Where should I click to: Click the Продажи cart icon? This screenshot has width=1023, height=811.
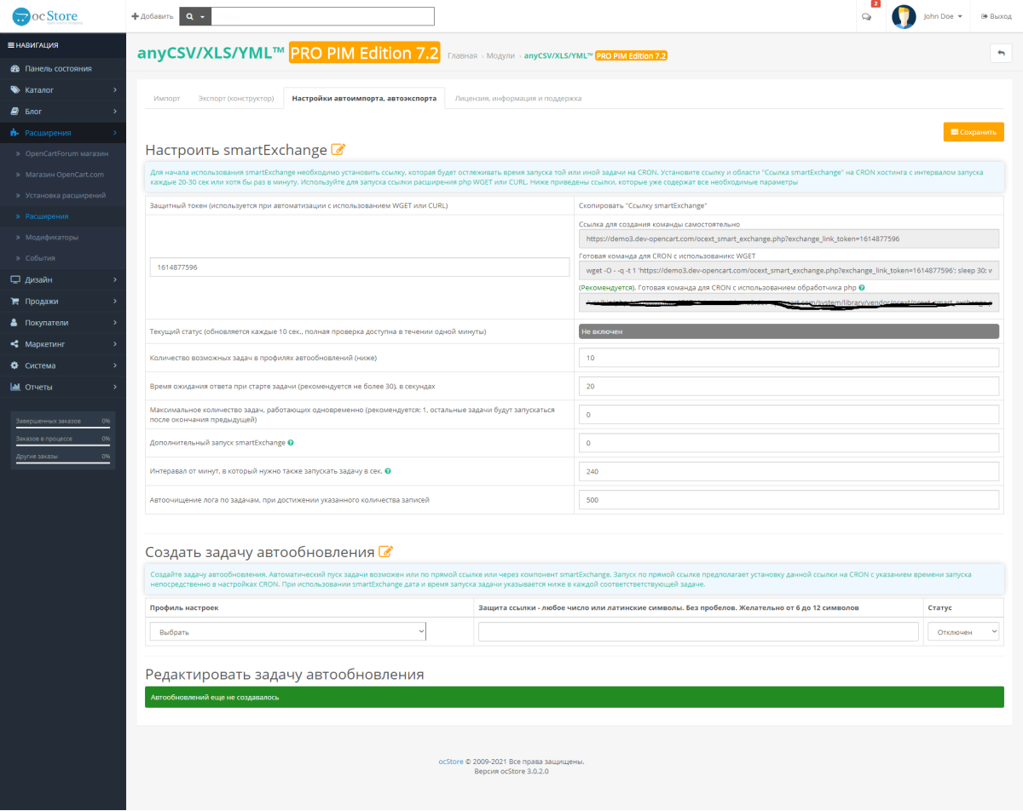pos(15,301)
